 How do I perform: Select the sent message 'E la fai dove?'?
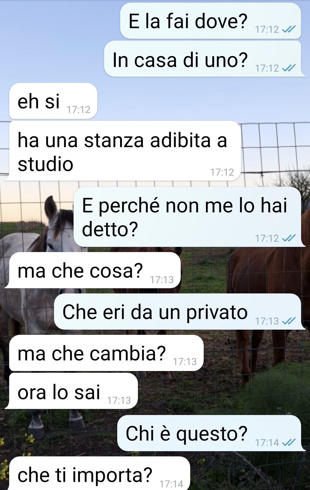click(x=211, y=21)
